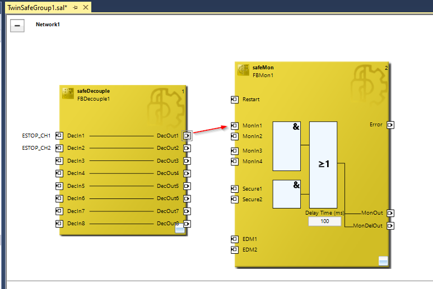Select the DecOut5 output port
Viewport: 433px width, 289px height.
coord(187,186)
